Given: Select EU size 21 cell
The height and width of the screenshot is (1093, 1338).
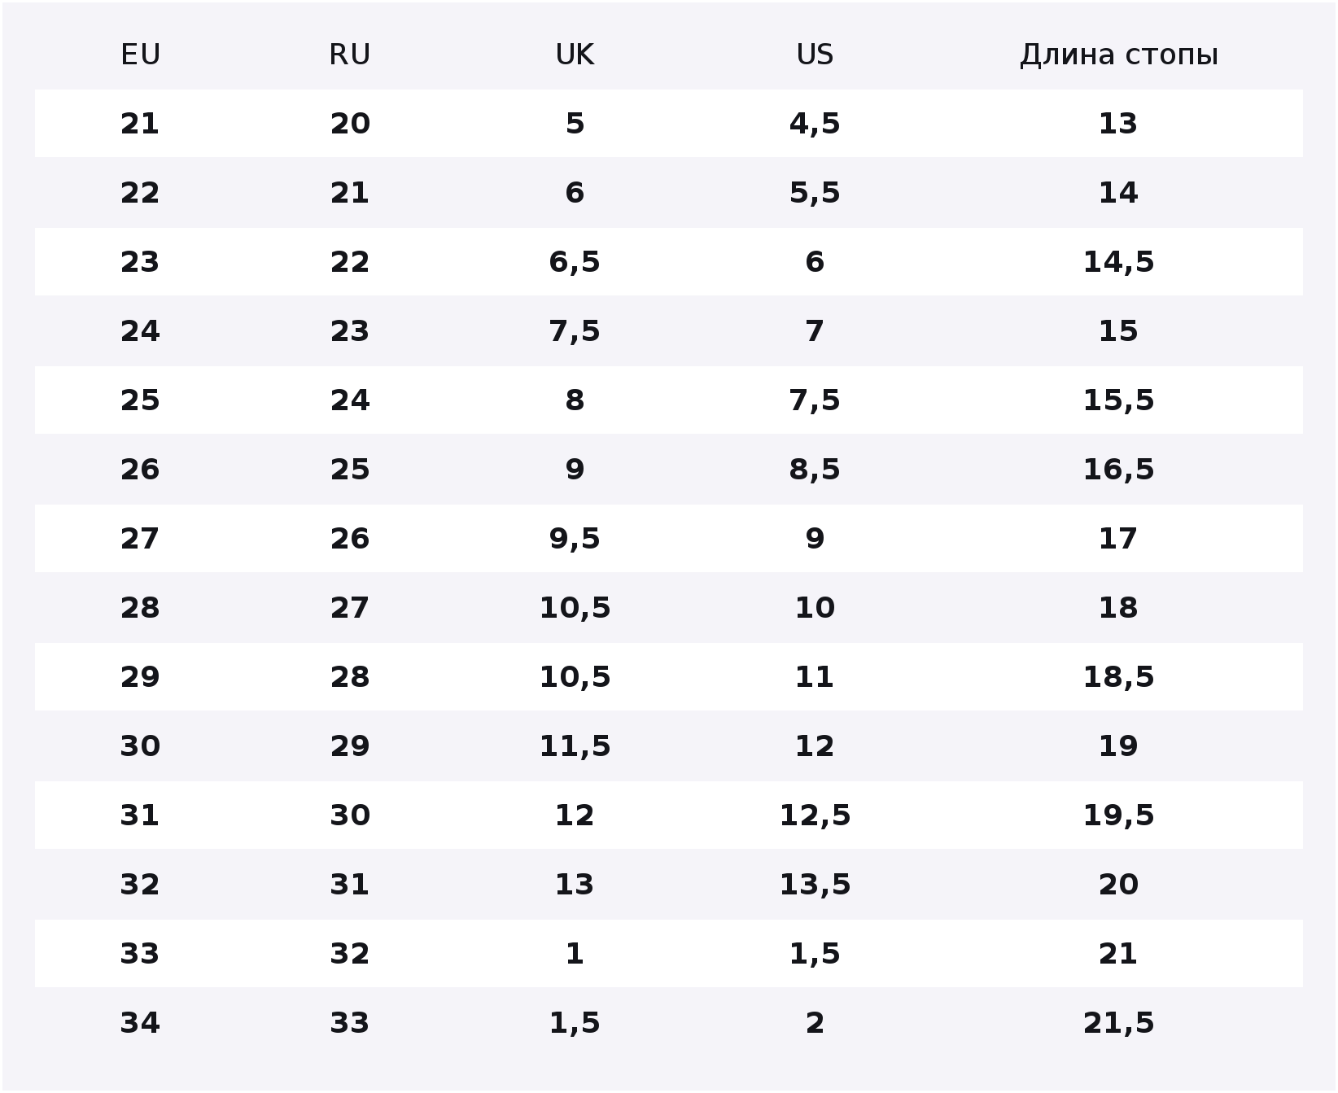Looking at the screenshot, I should tap(140, 124).
